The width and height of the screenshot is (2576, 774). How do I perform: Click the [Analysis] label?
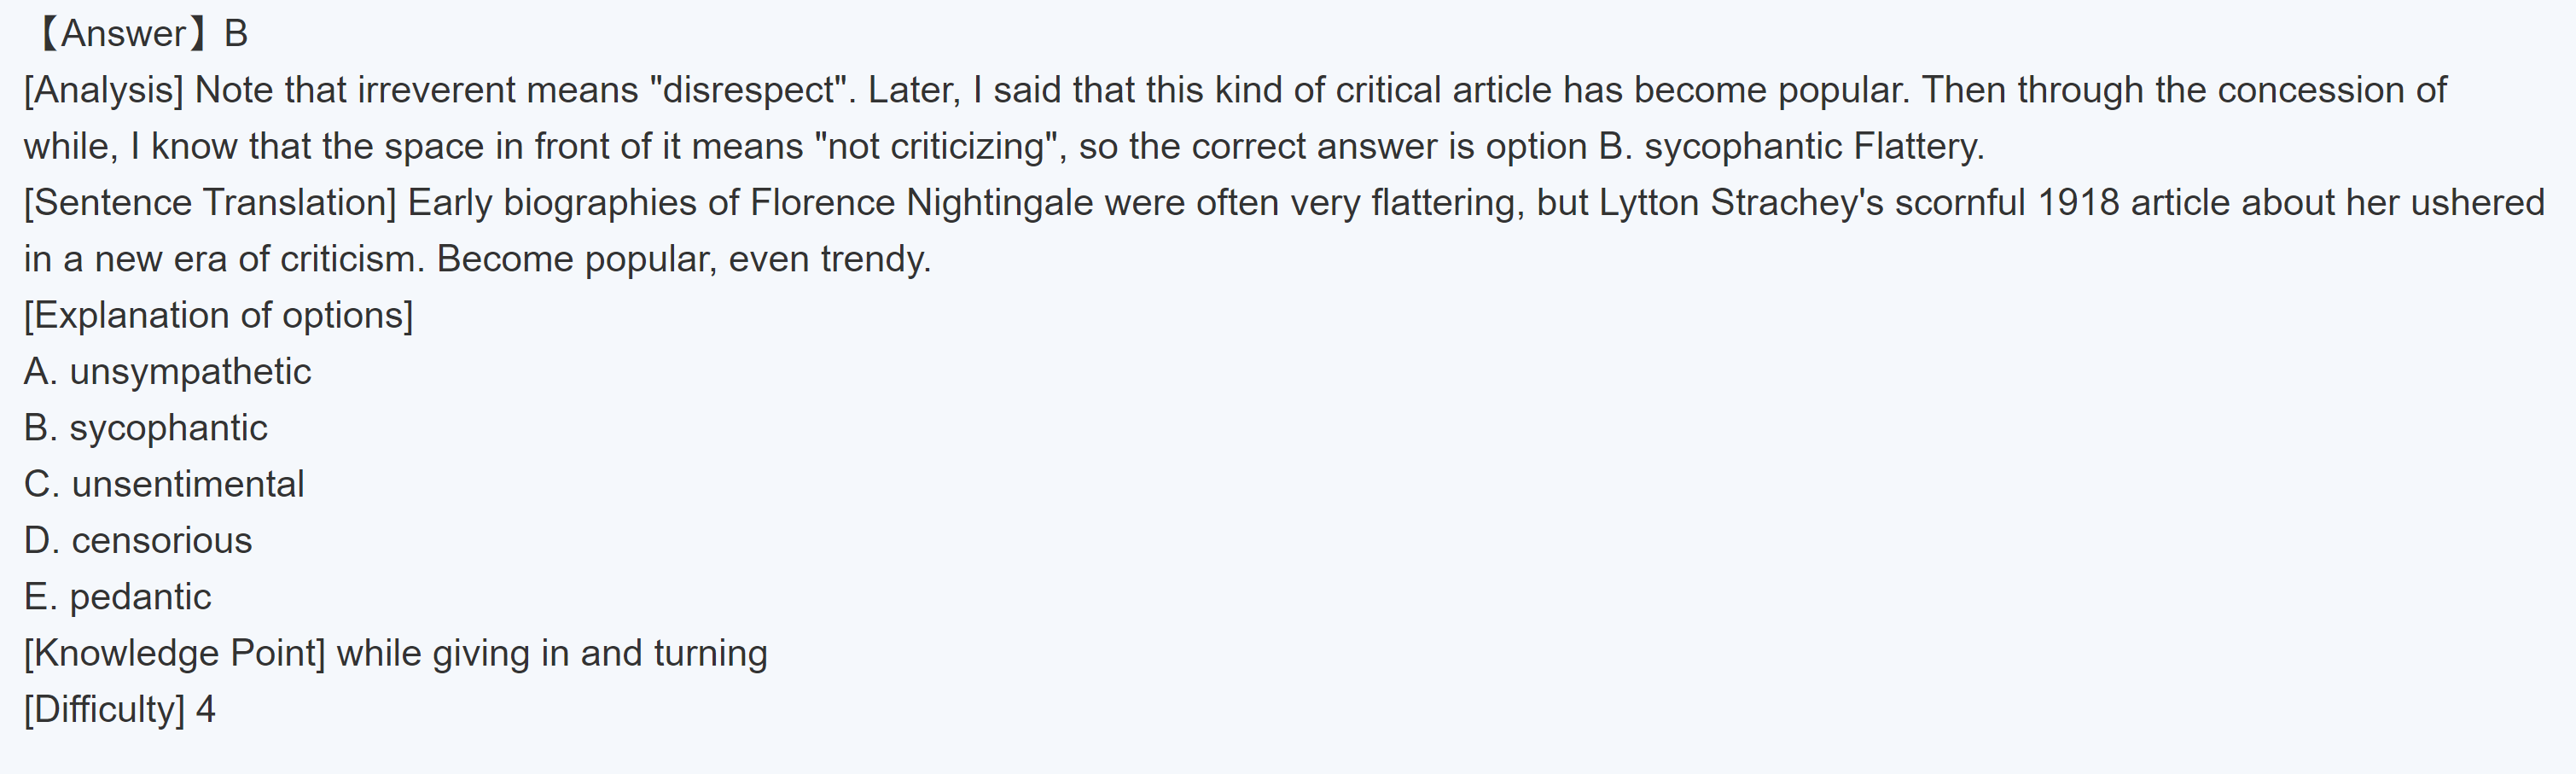click(x=103, y=90)
